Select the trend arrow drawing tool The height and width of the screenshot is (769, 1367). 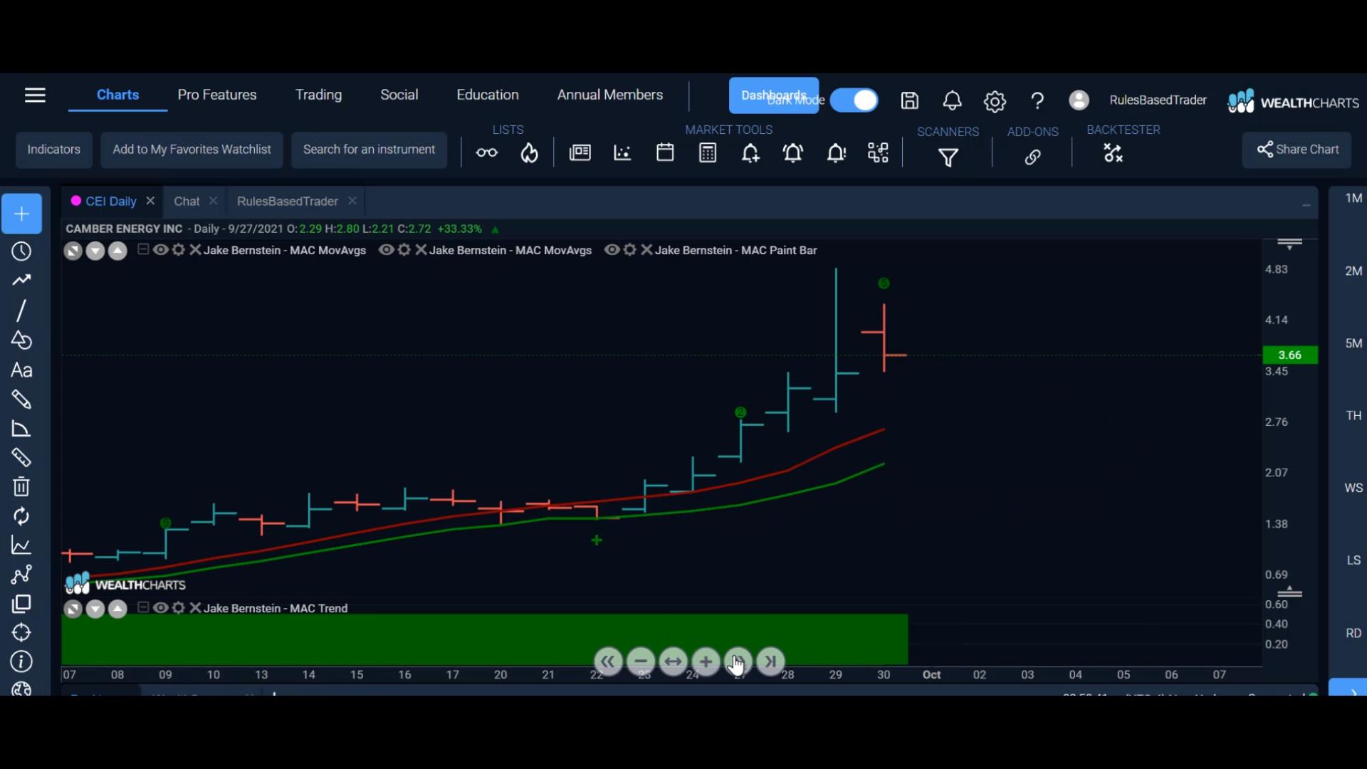[x=21, y=281]
